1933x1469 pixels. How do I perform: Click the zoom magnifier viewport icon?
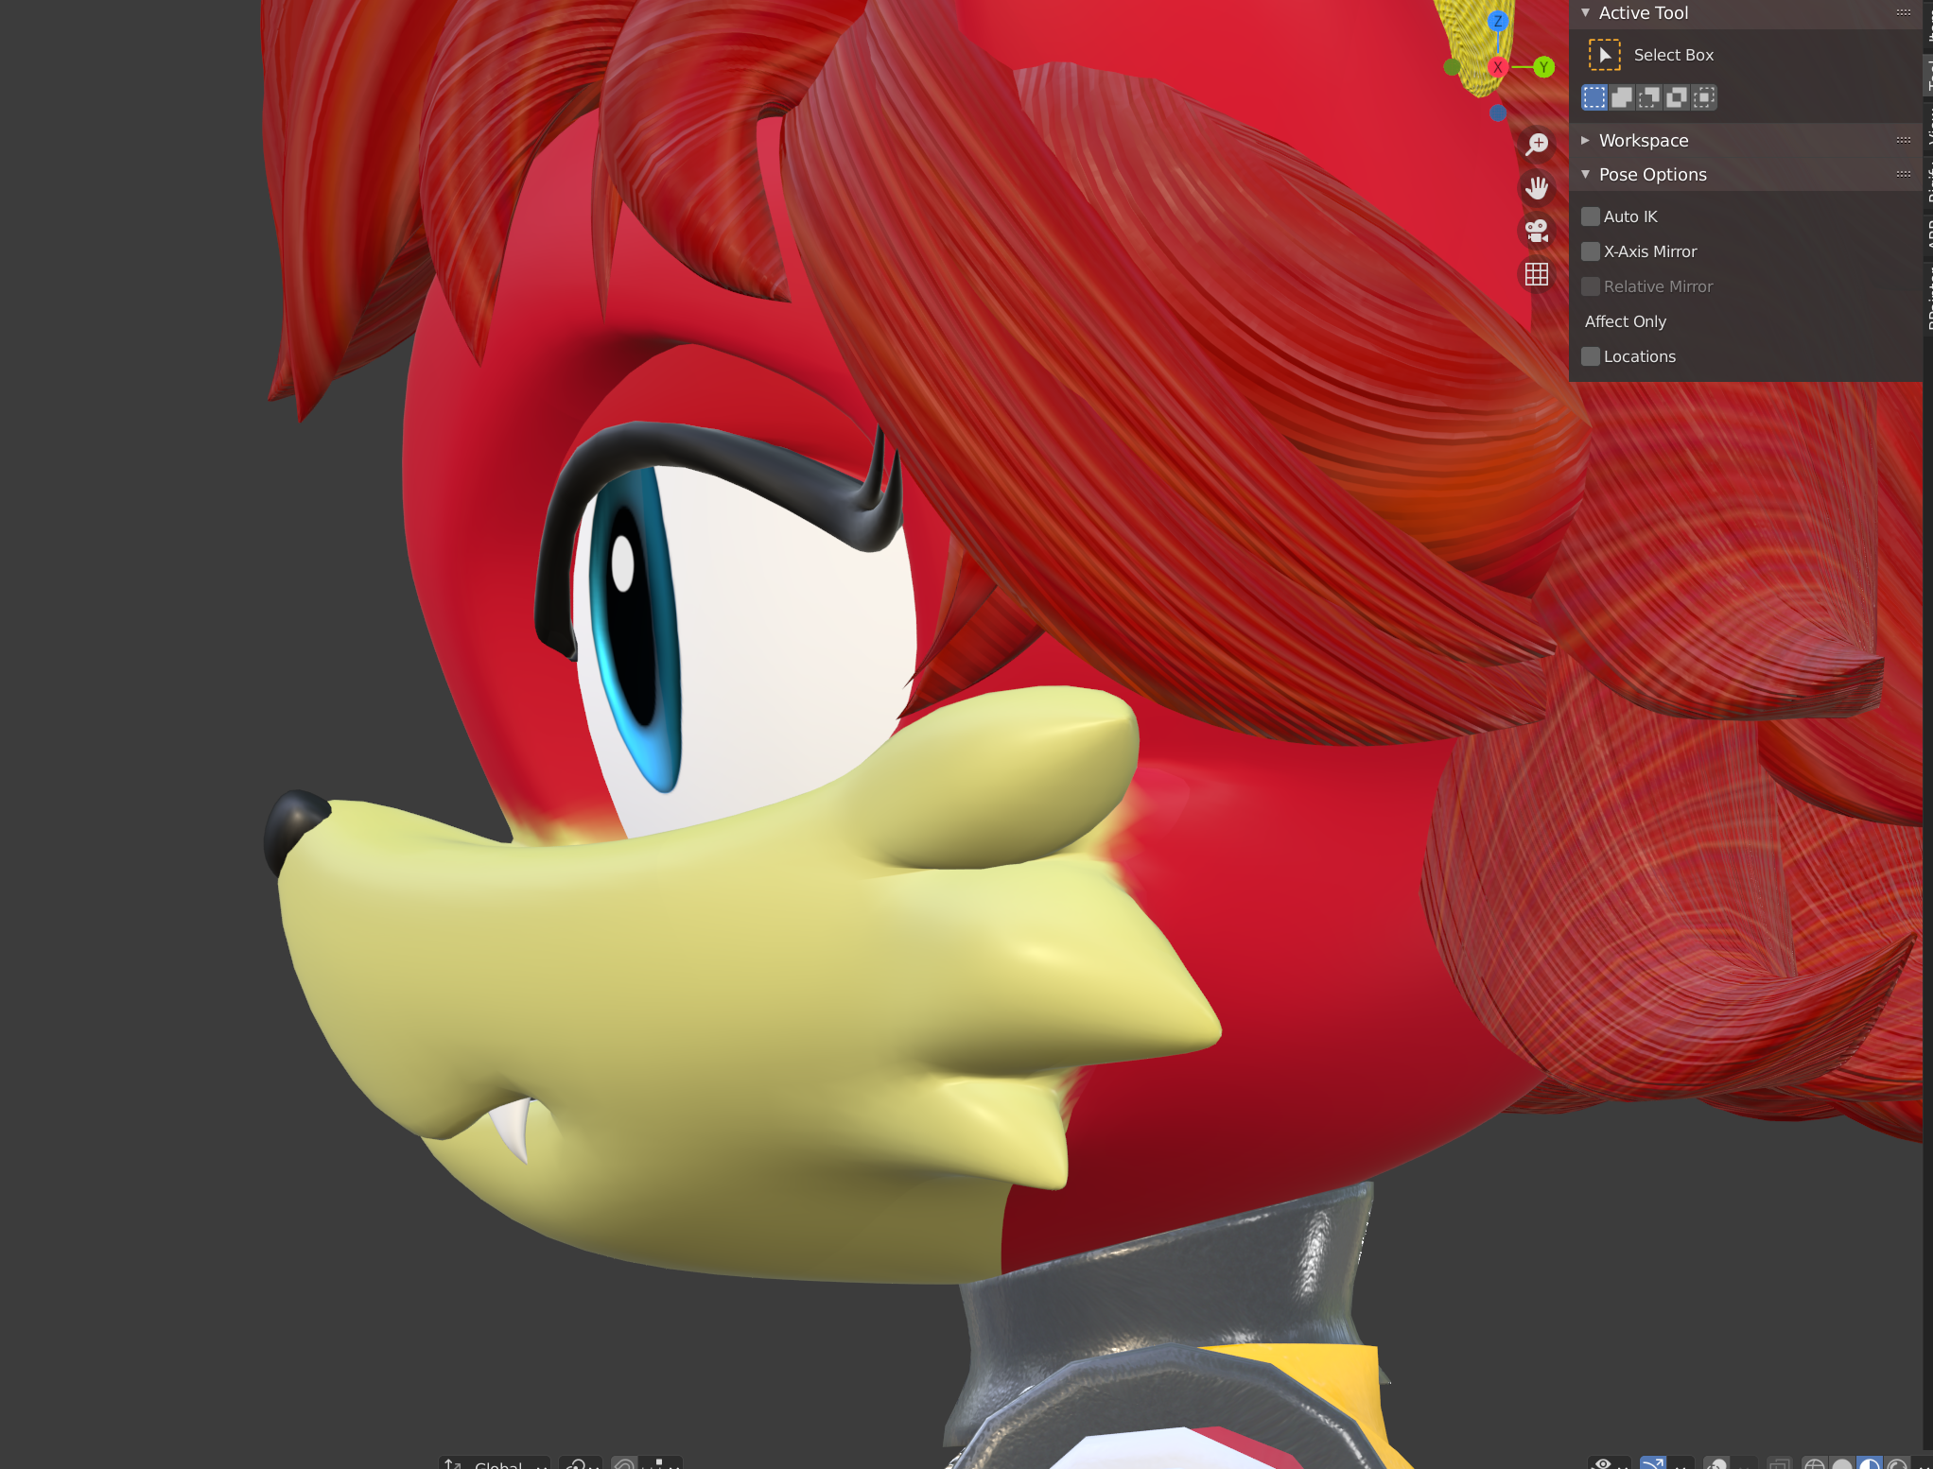(1537, 144)
